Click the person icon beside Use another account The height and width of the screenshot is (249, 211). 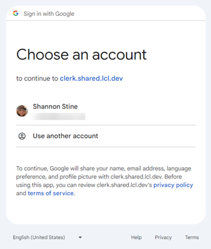[x=22, y=136]
